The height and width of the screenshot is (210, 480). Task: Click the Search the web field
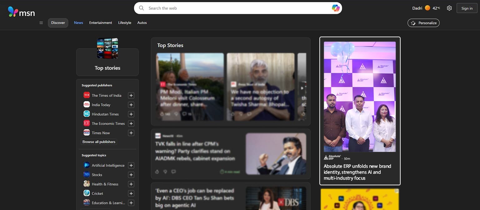(x=237, y=8)
